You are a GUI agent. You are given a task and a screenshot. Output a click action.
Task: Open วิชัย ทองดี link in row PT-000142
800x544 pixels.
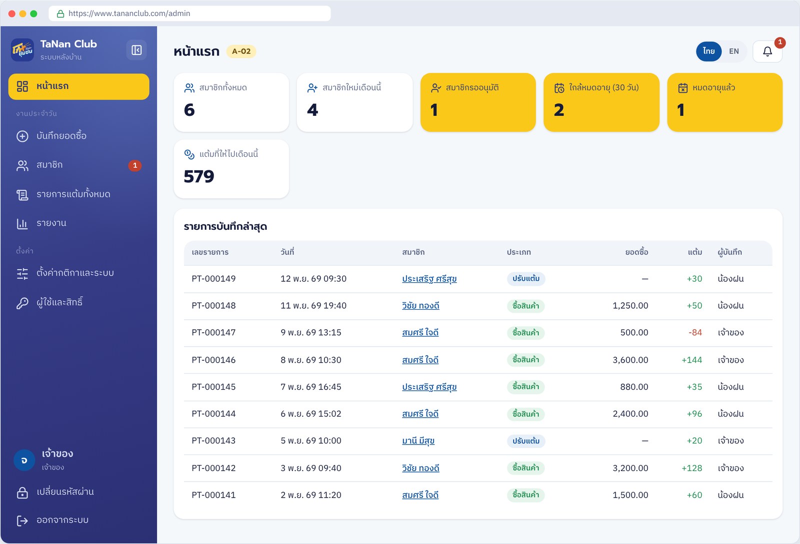click(420, 469)
